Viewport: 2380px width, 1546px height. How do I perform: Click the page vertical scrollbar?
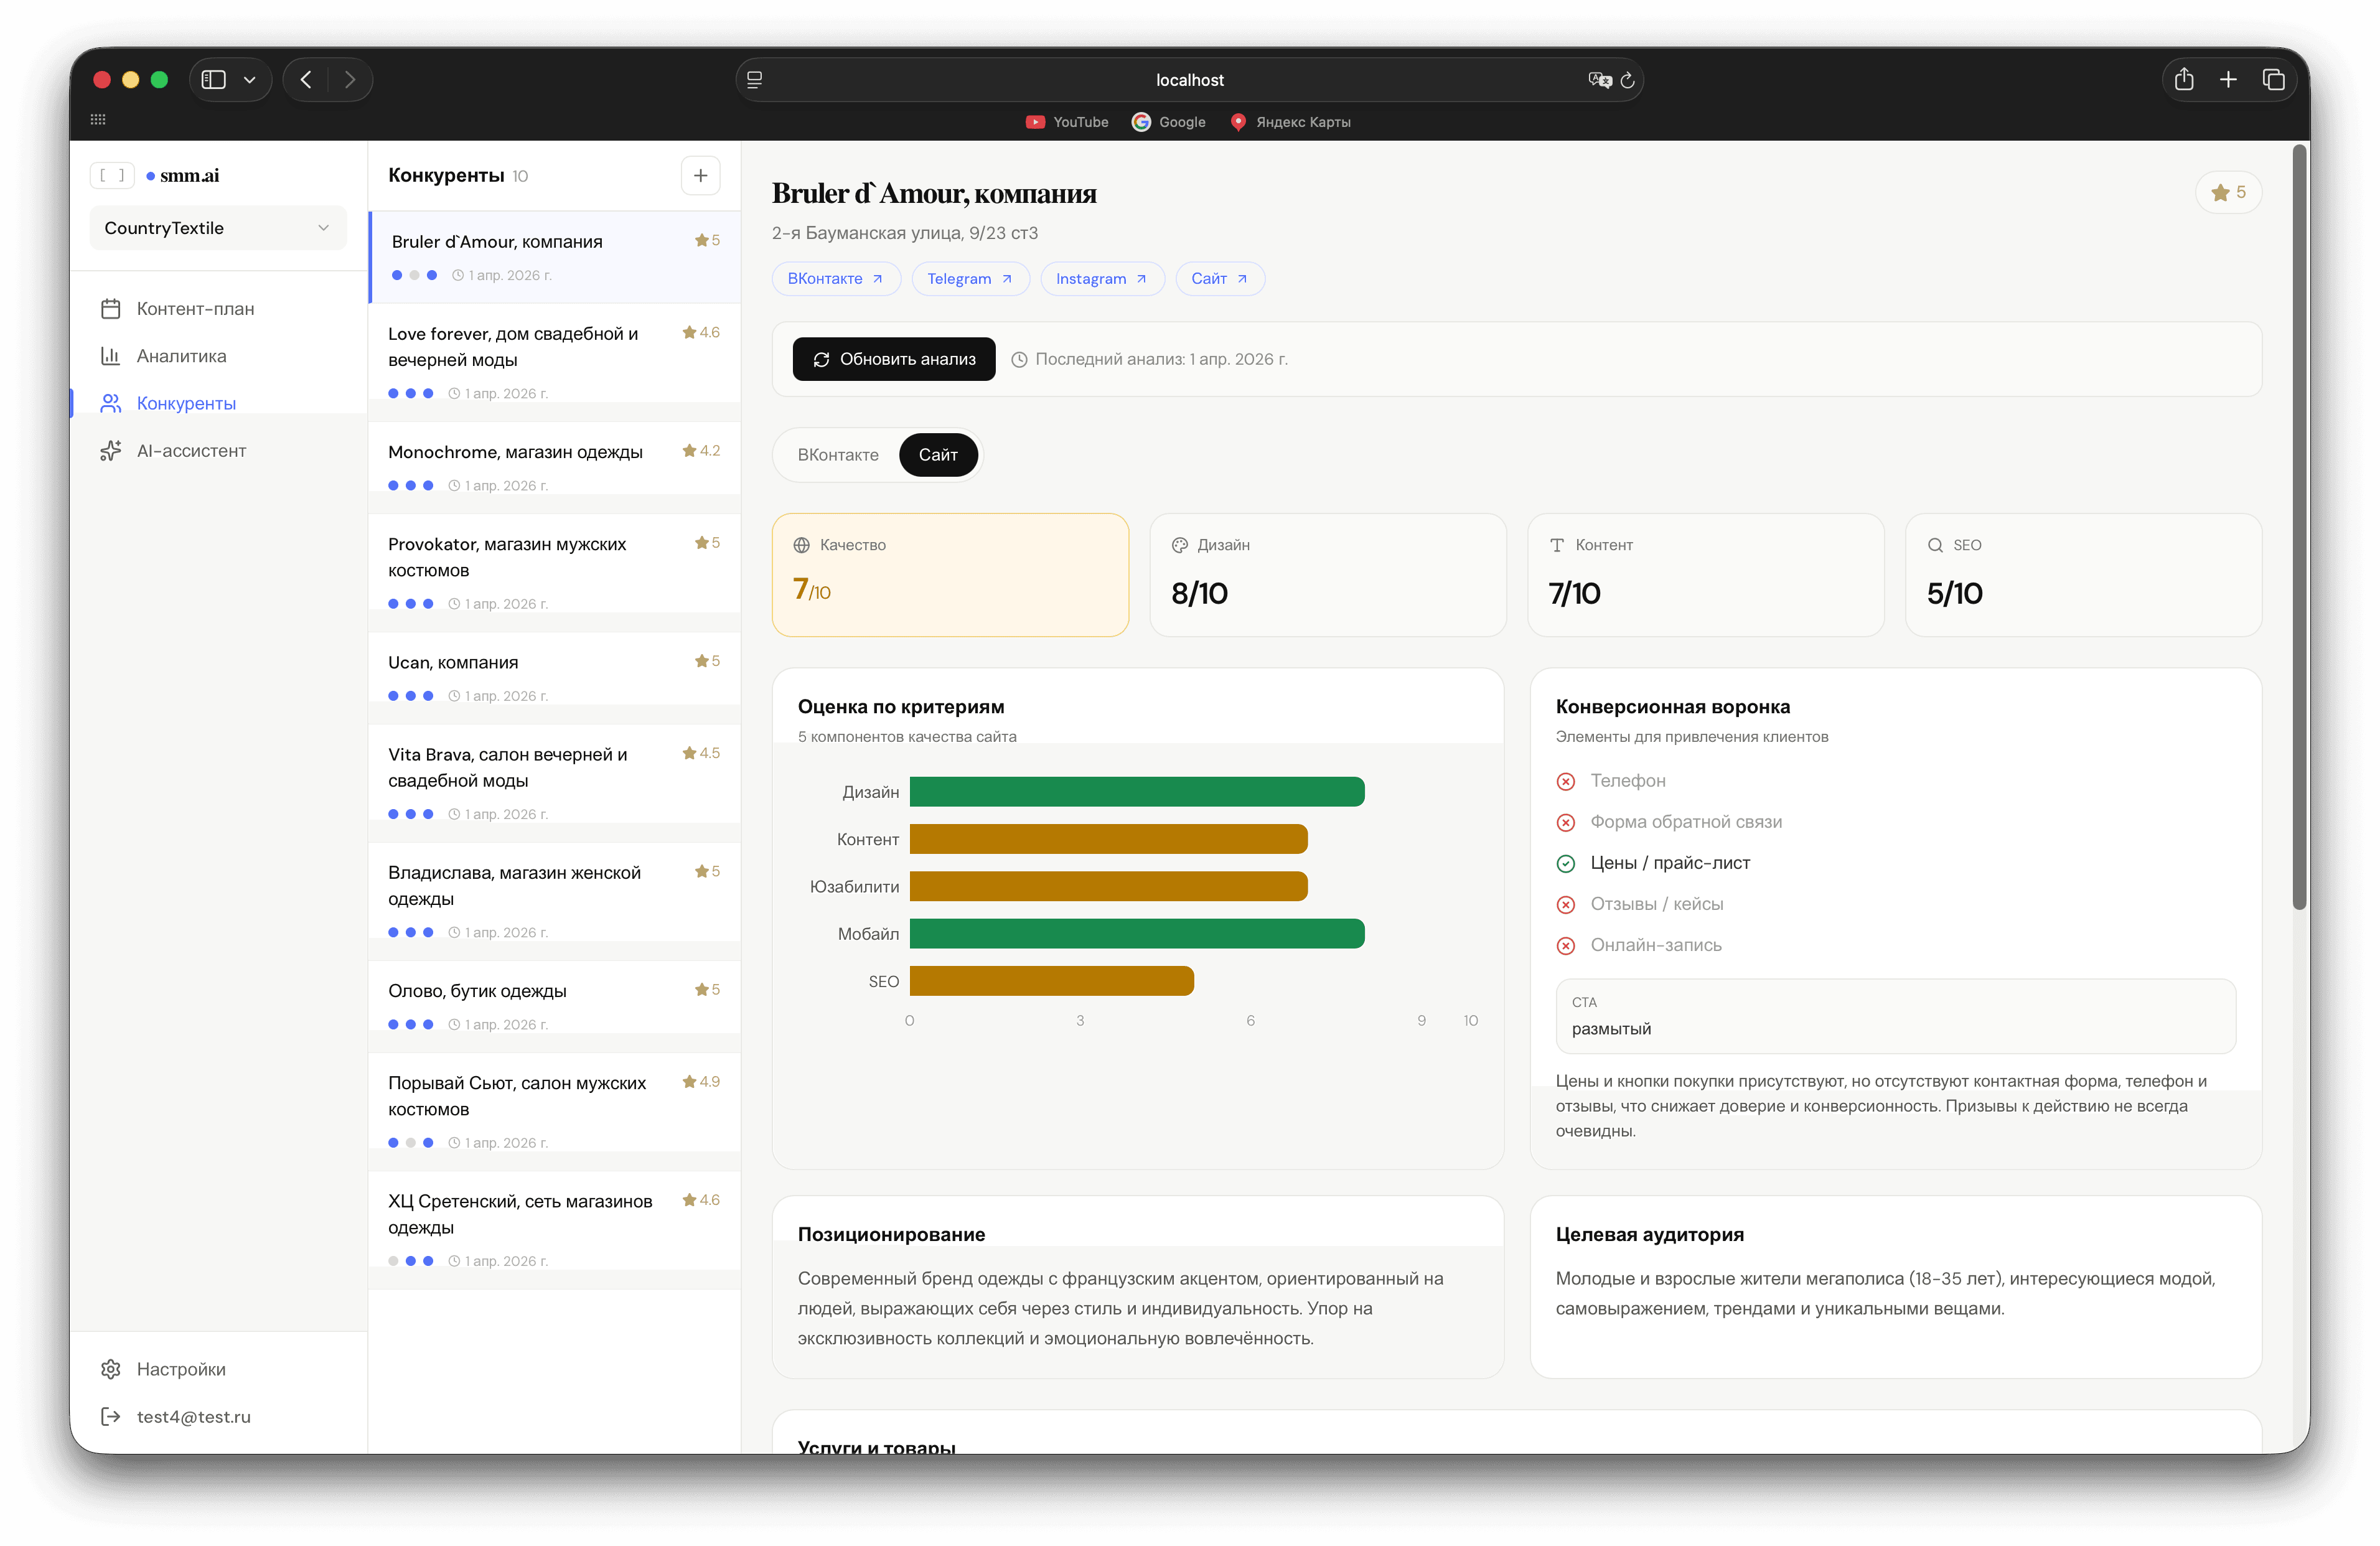point(2300,528)
